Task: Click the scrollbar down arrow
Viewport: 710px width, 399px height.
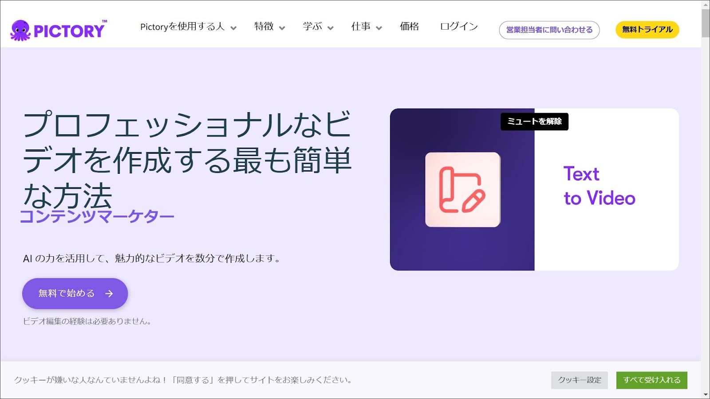Action: coord(706,394)
